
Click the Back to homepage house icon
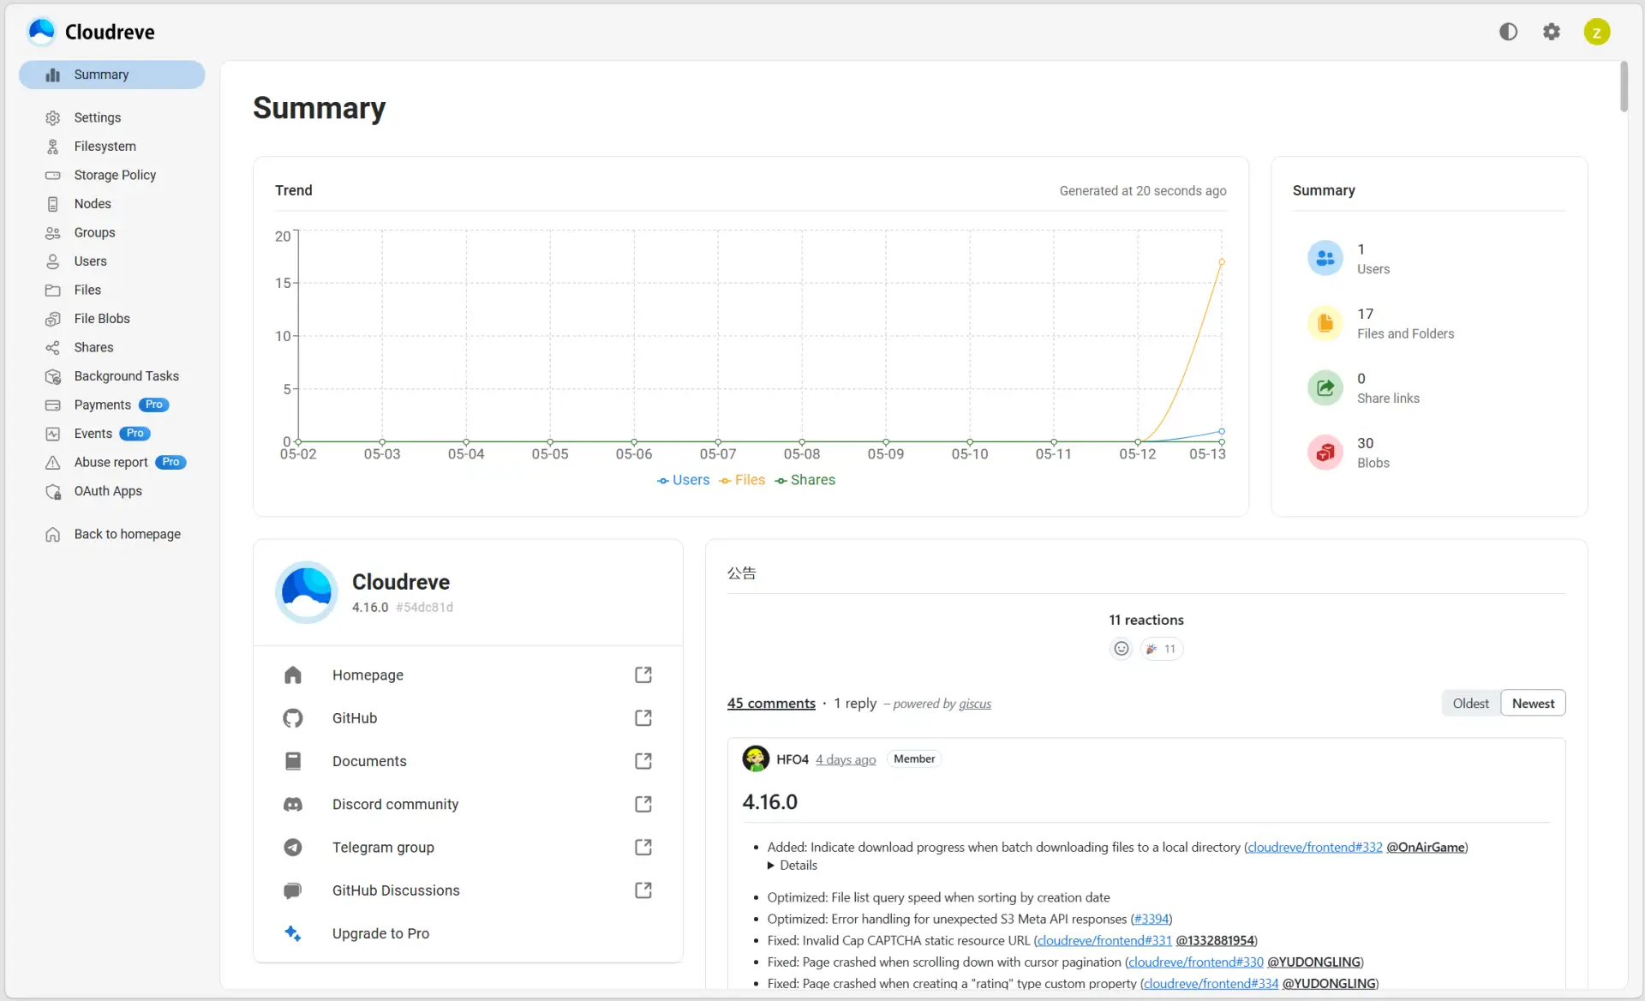click(53, 535)
